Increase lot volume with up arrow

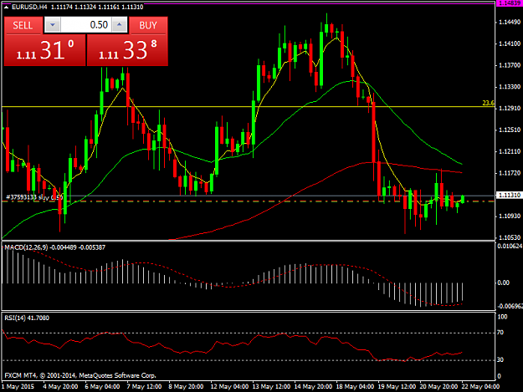tap(120, 25)
